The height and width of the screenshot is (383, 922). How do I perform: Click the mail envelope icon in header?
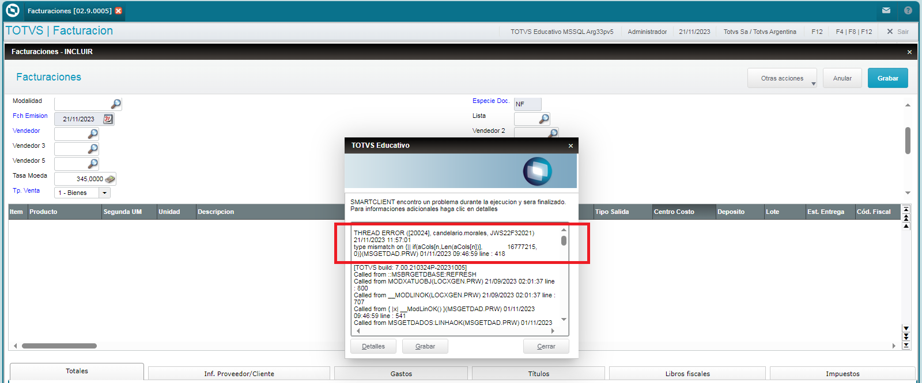pyautogui.click(x=886, y=10)
